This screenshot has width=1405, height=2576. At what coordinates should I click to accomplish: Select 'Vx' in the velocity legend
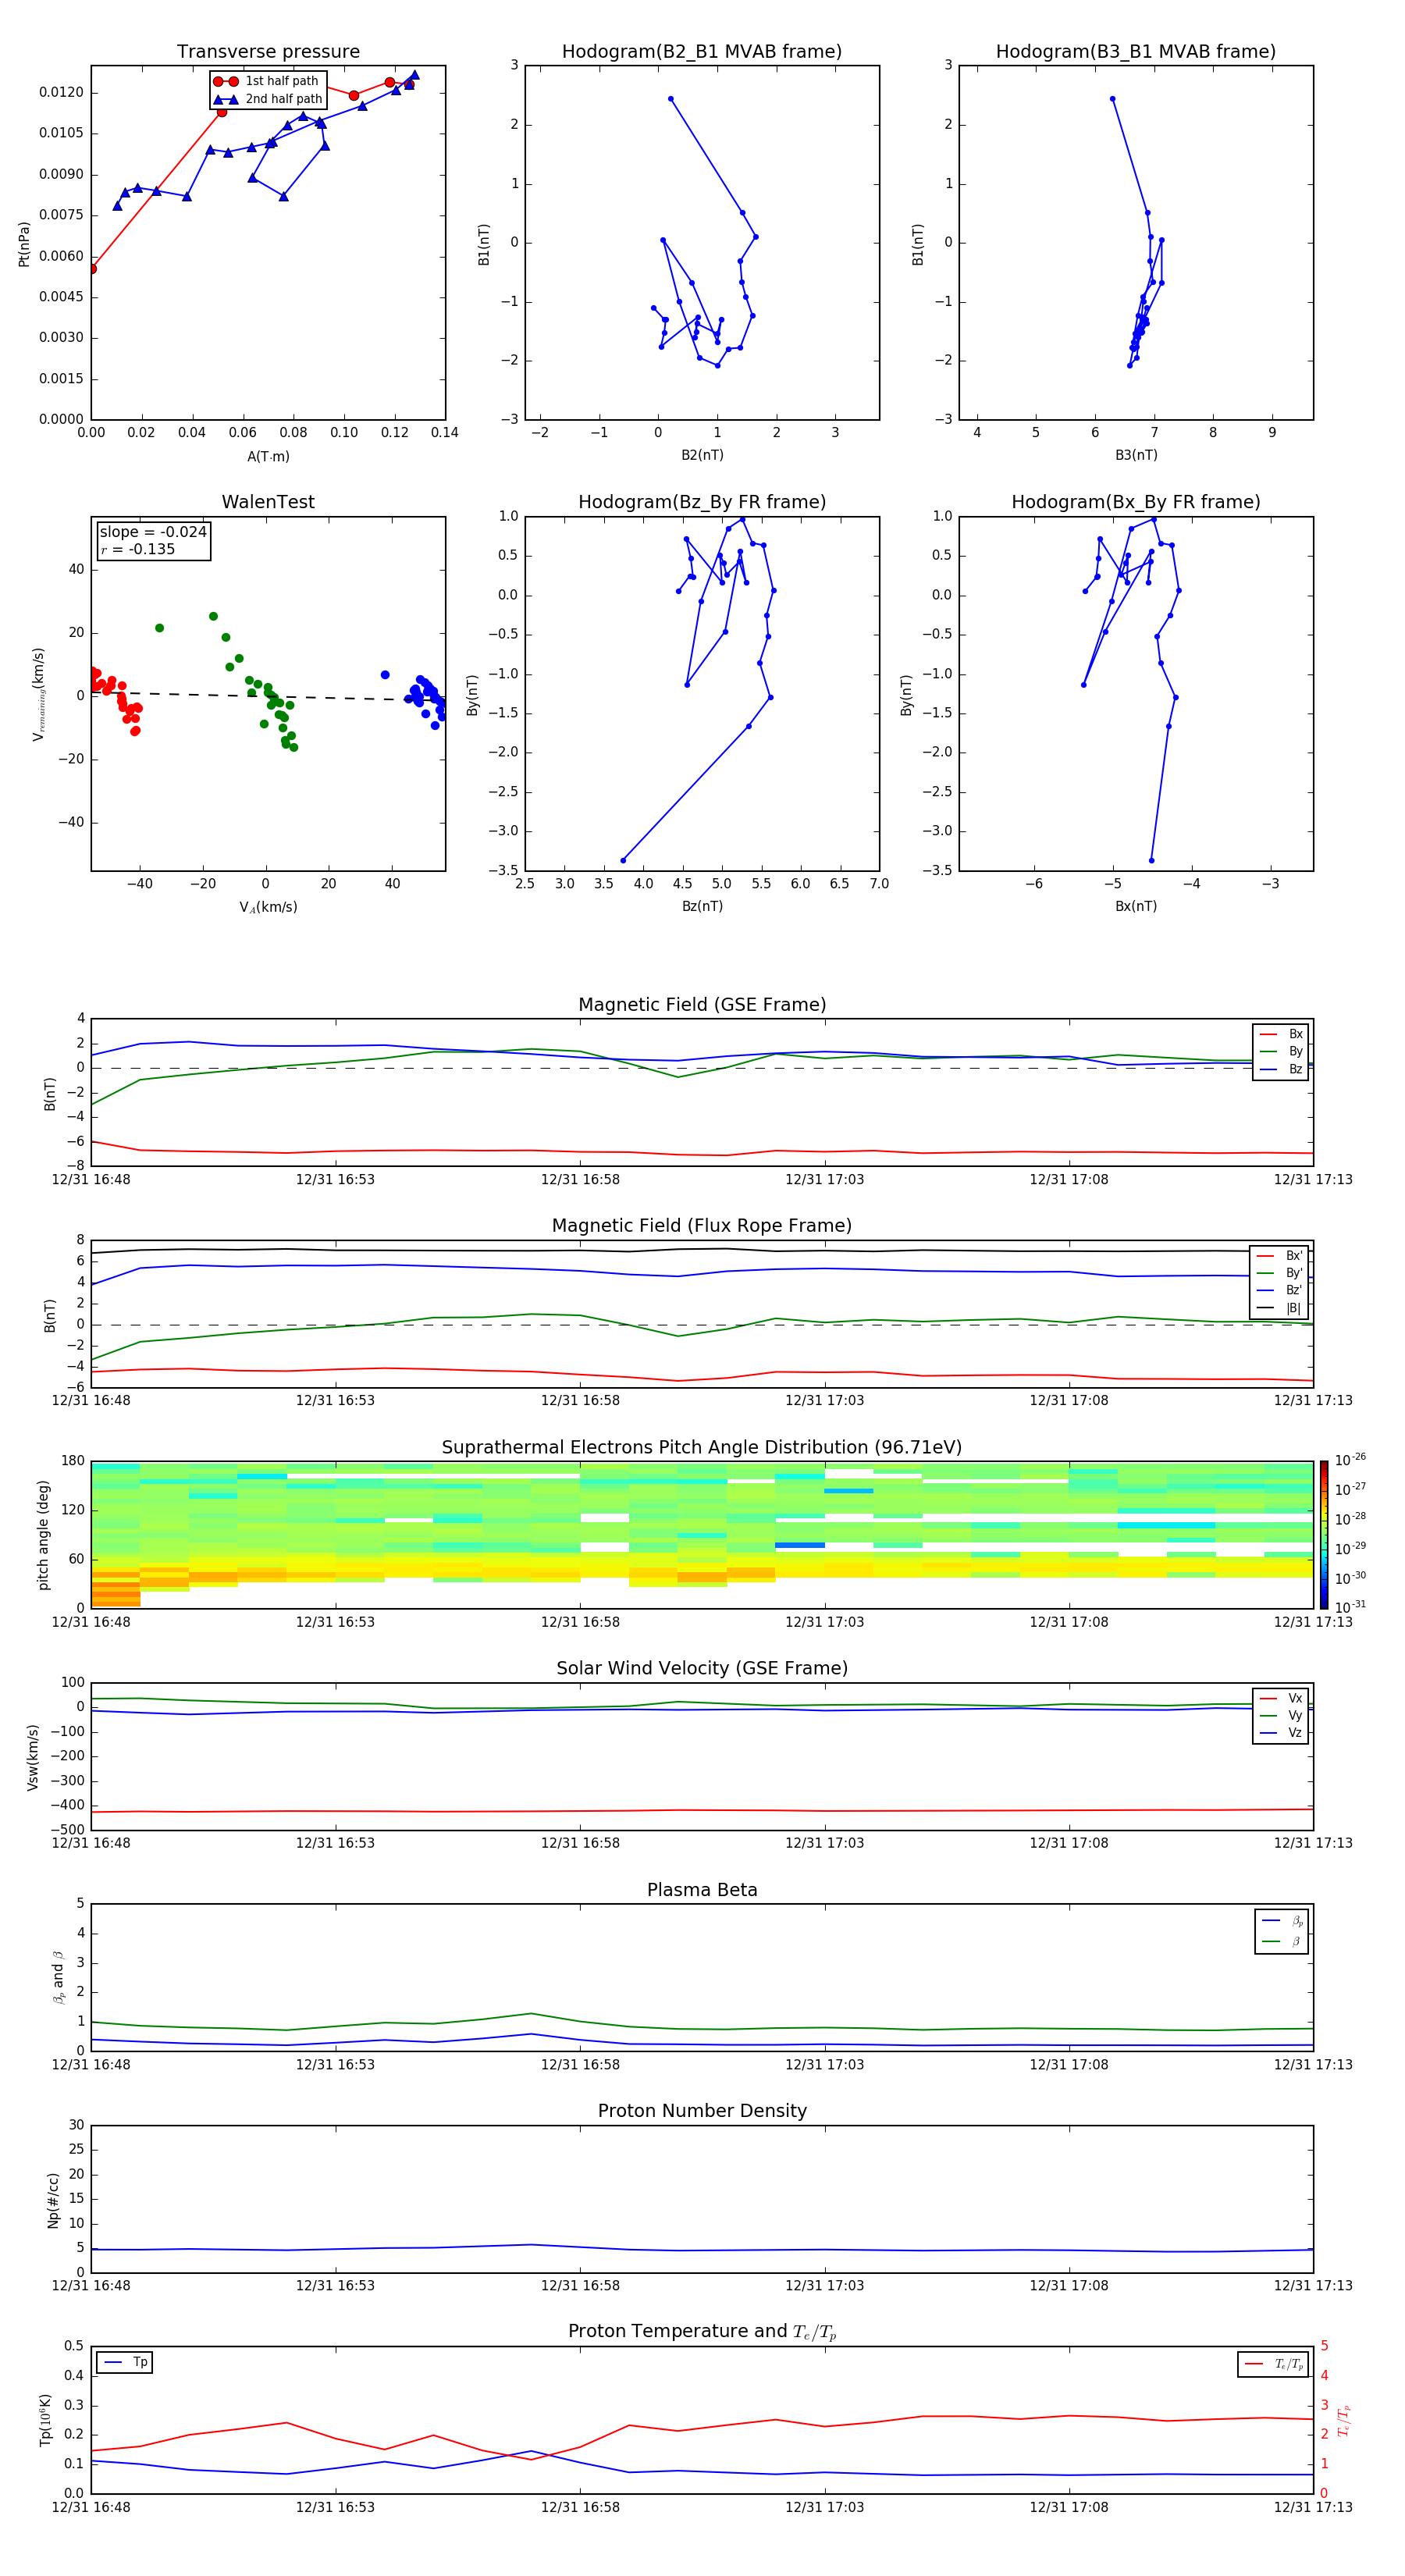point(1281,1698)
